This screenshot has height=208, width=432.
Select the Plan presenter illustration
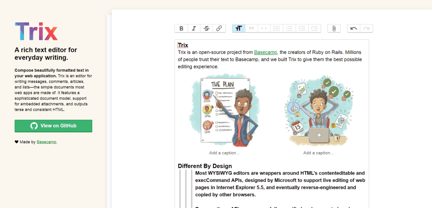224,110
